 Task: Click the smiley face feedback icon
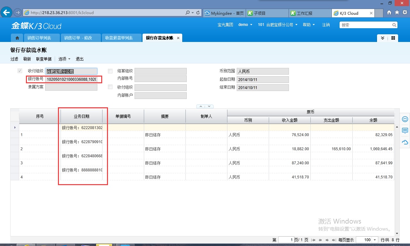[405, 119]
